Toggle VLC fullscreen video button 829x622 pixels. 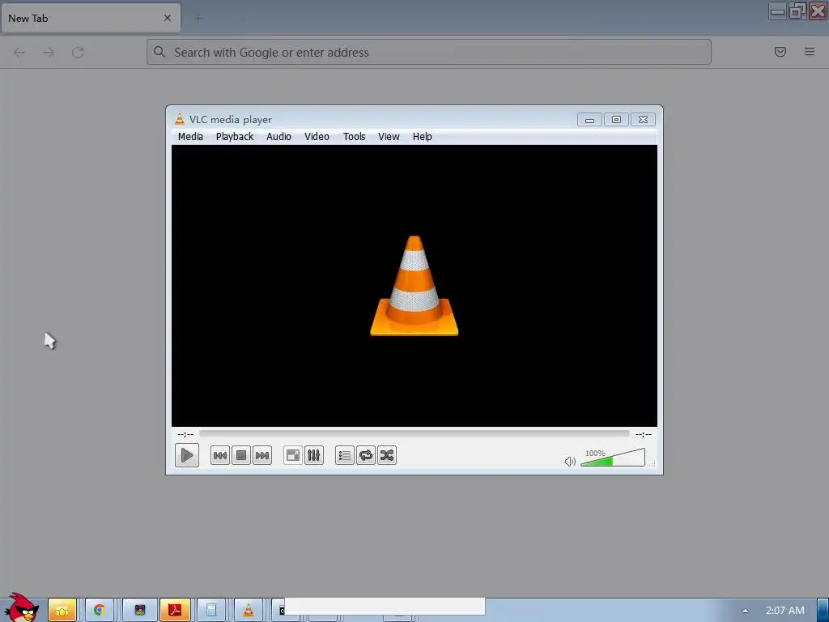pos(293,455)
